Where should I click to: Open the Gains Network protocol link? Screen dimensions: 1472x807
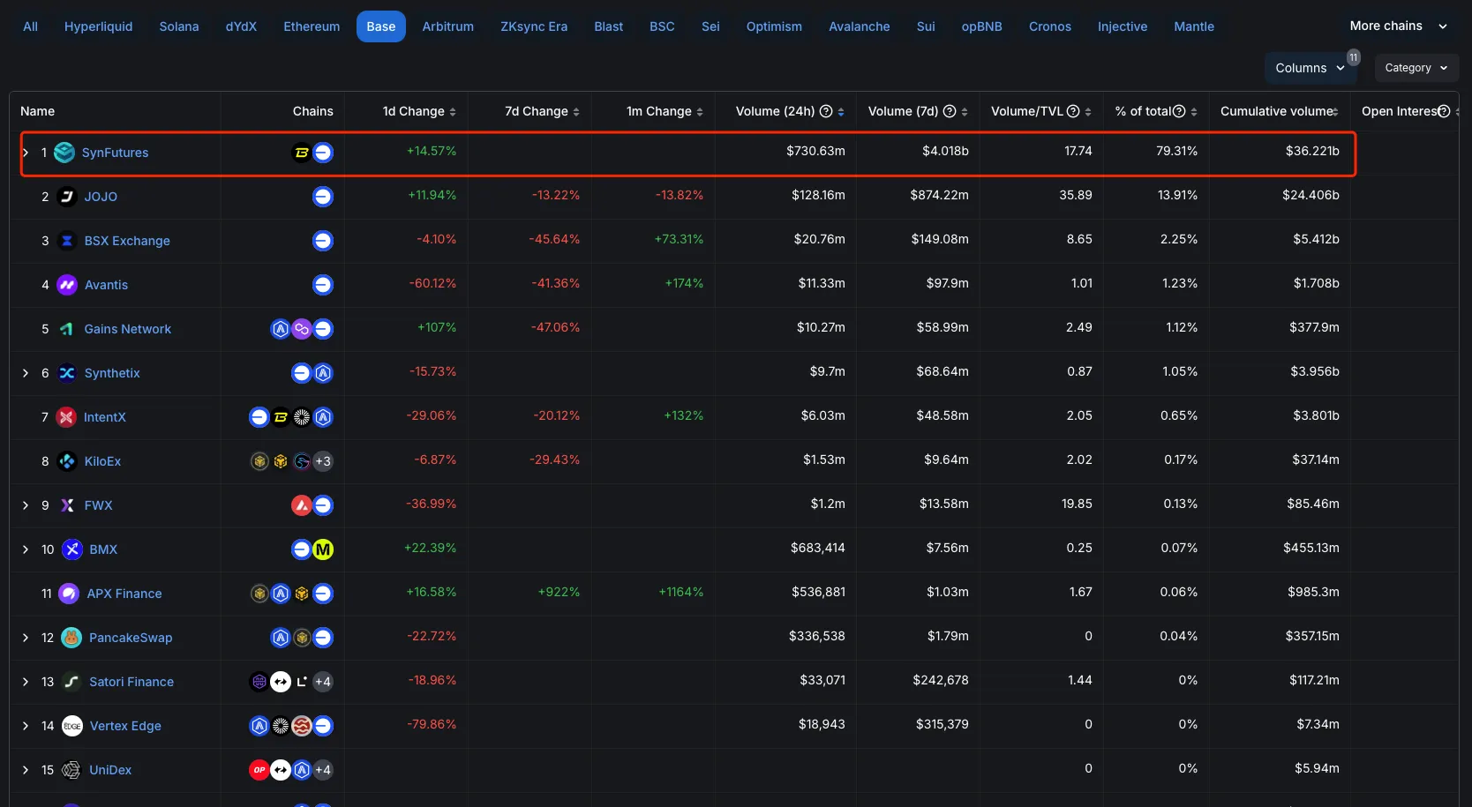[128, 329]
